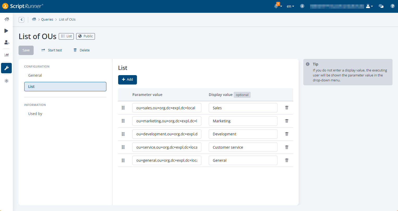
Task: Click the Save button
Action: (x=26, y=50)
